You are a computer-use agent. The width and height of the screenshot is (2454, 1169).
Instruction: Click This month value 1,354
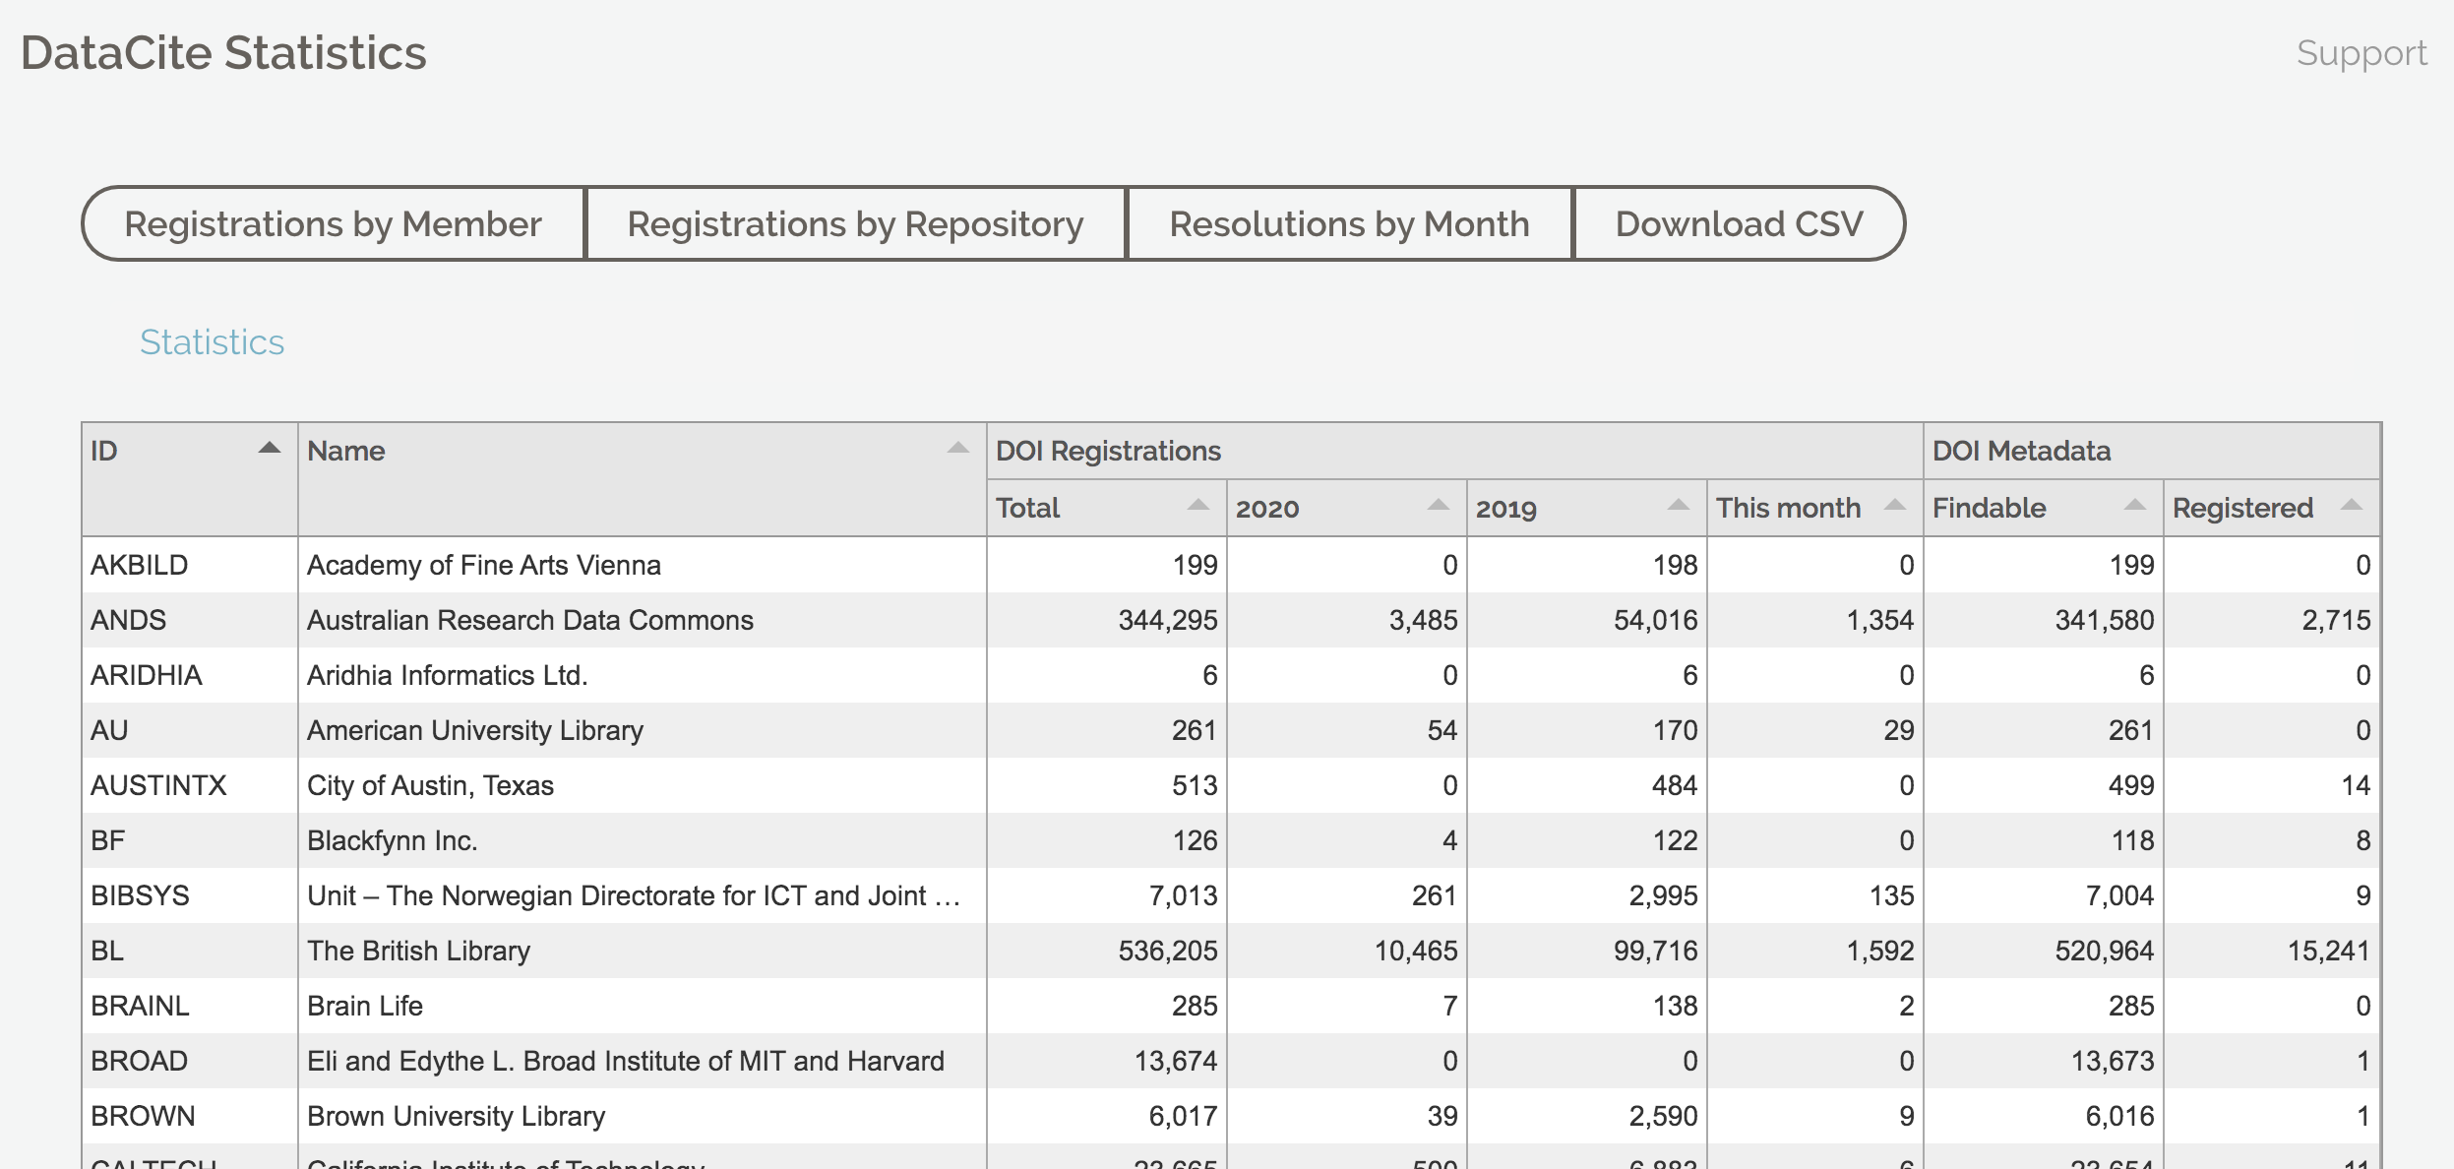point(1880,620)
